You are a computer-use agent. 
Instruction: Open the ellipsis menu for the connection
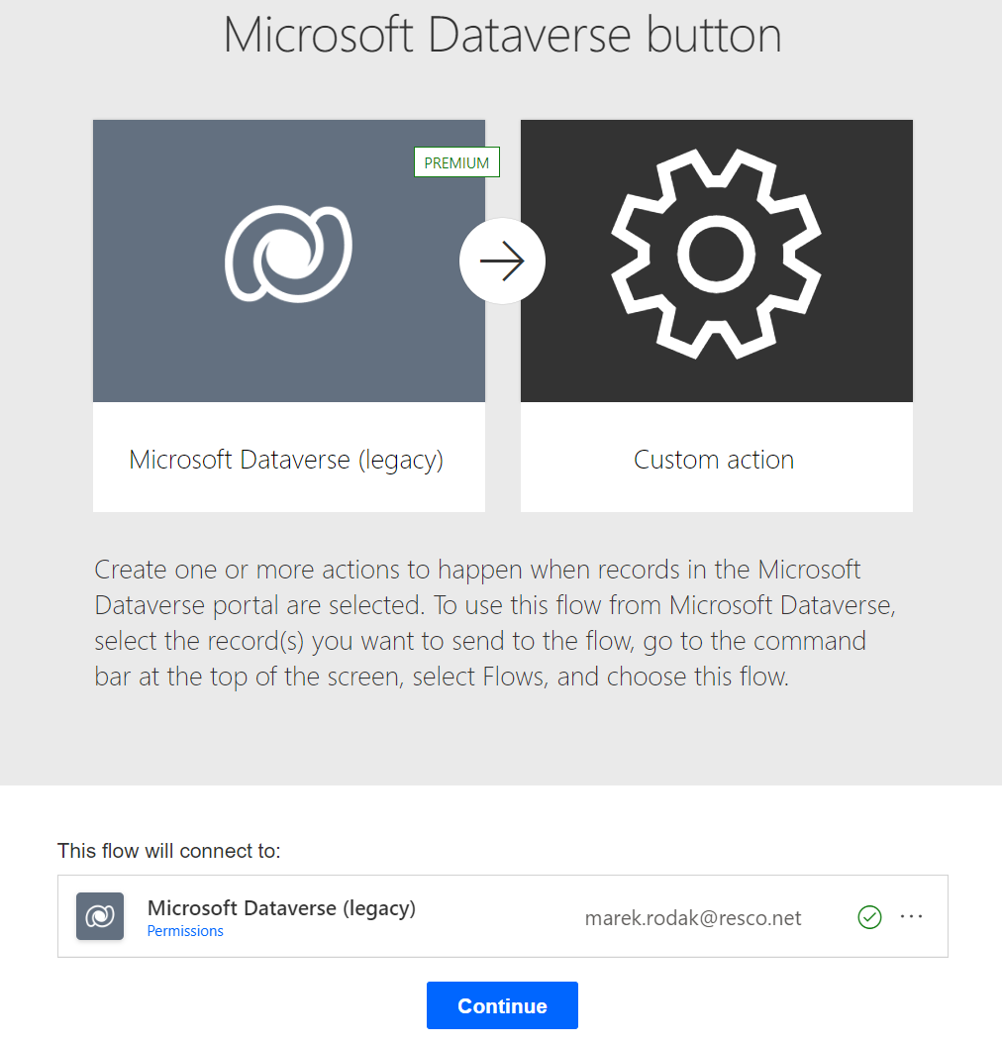click(911, 917)
